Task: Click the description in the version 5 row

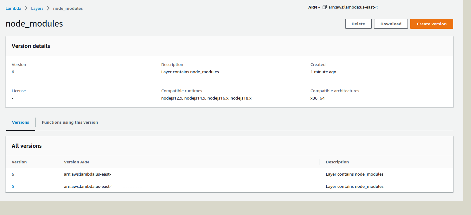Action: (354, 186)
